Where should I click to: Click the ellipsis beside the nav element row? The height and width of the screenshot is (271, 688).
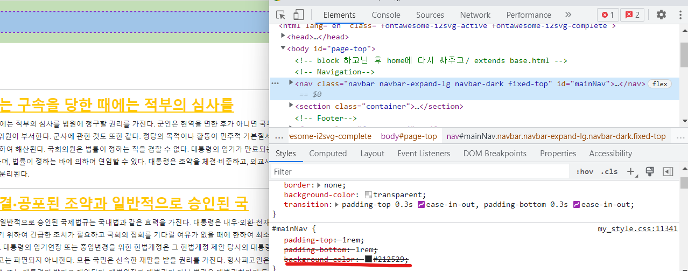click(275, 84)
